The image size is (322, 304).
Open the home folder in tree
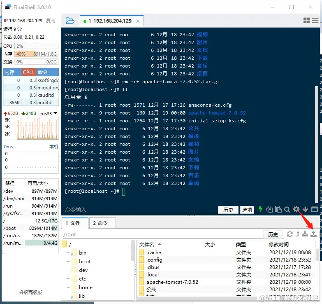coord(86,288)
